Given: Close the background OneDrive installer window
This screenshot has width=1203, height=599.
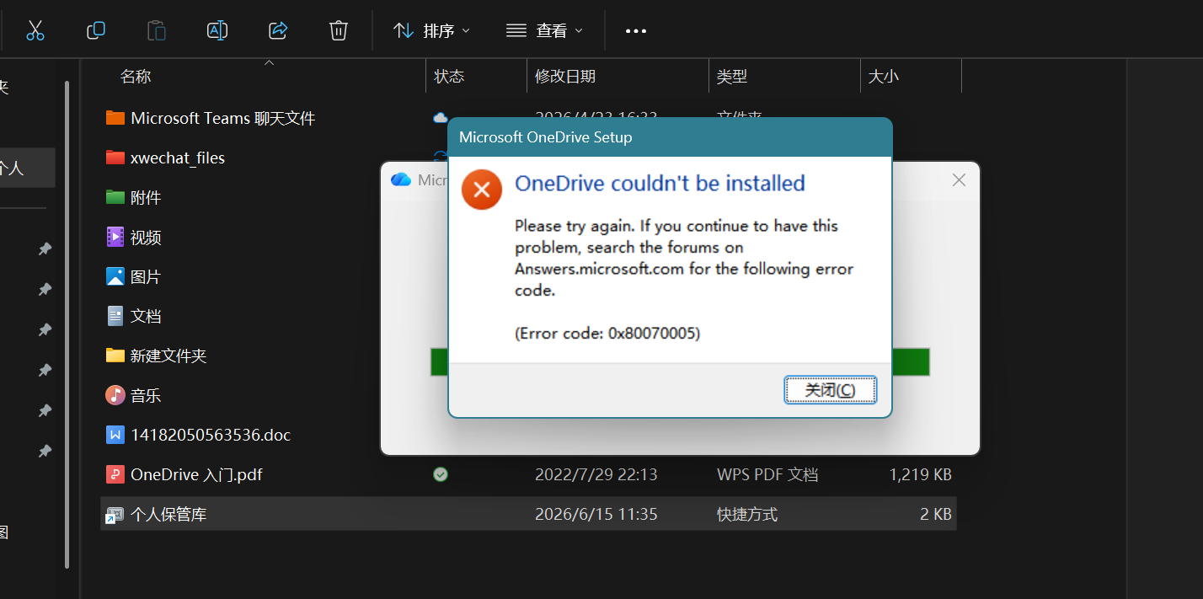Looking at the screenshot, I should [959, 179].
